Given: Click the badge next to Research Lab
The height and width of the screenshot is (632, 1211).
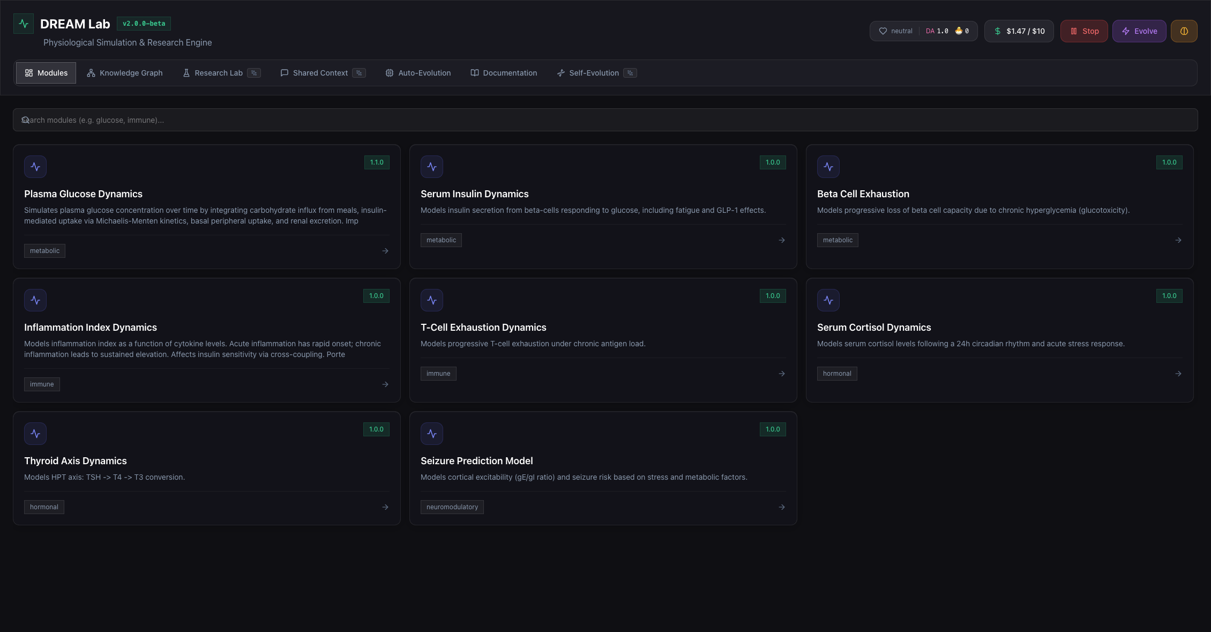Looking at the screenshot, I should [254, 73].
